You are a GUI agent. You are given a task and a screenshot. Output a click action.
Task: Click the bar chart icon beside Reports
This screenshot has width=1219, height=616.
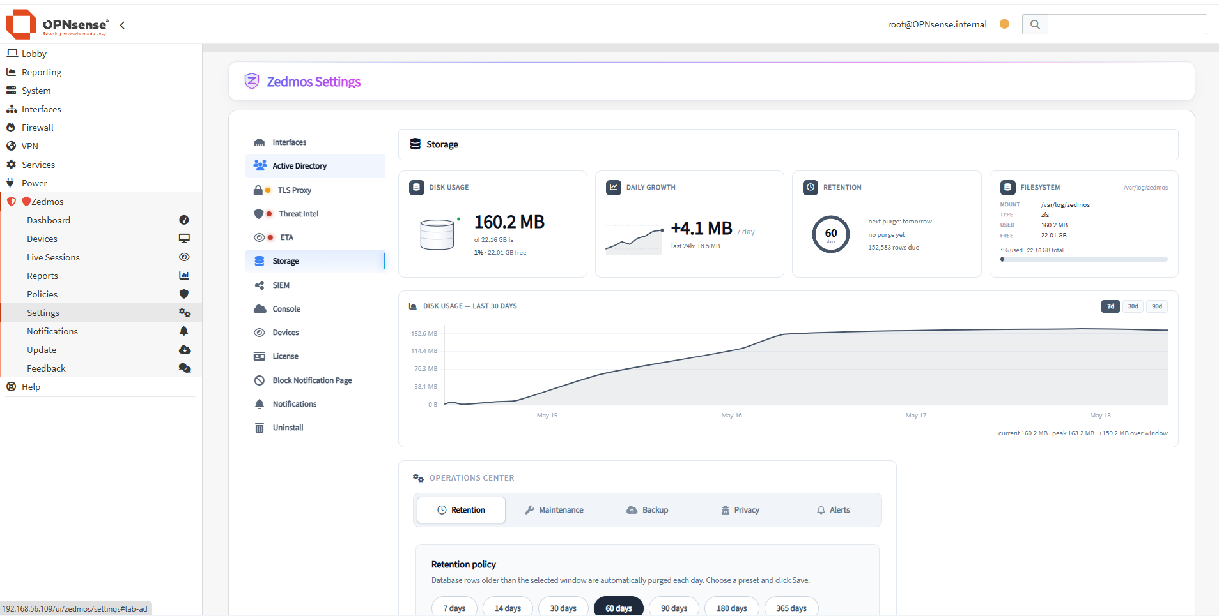click(x=184, y=276)
